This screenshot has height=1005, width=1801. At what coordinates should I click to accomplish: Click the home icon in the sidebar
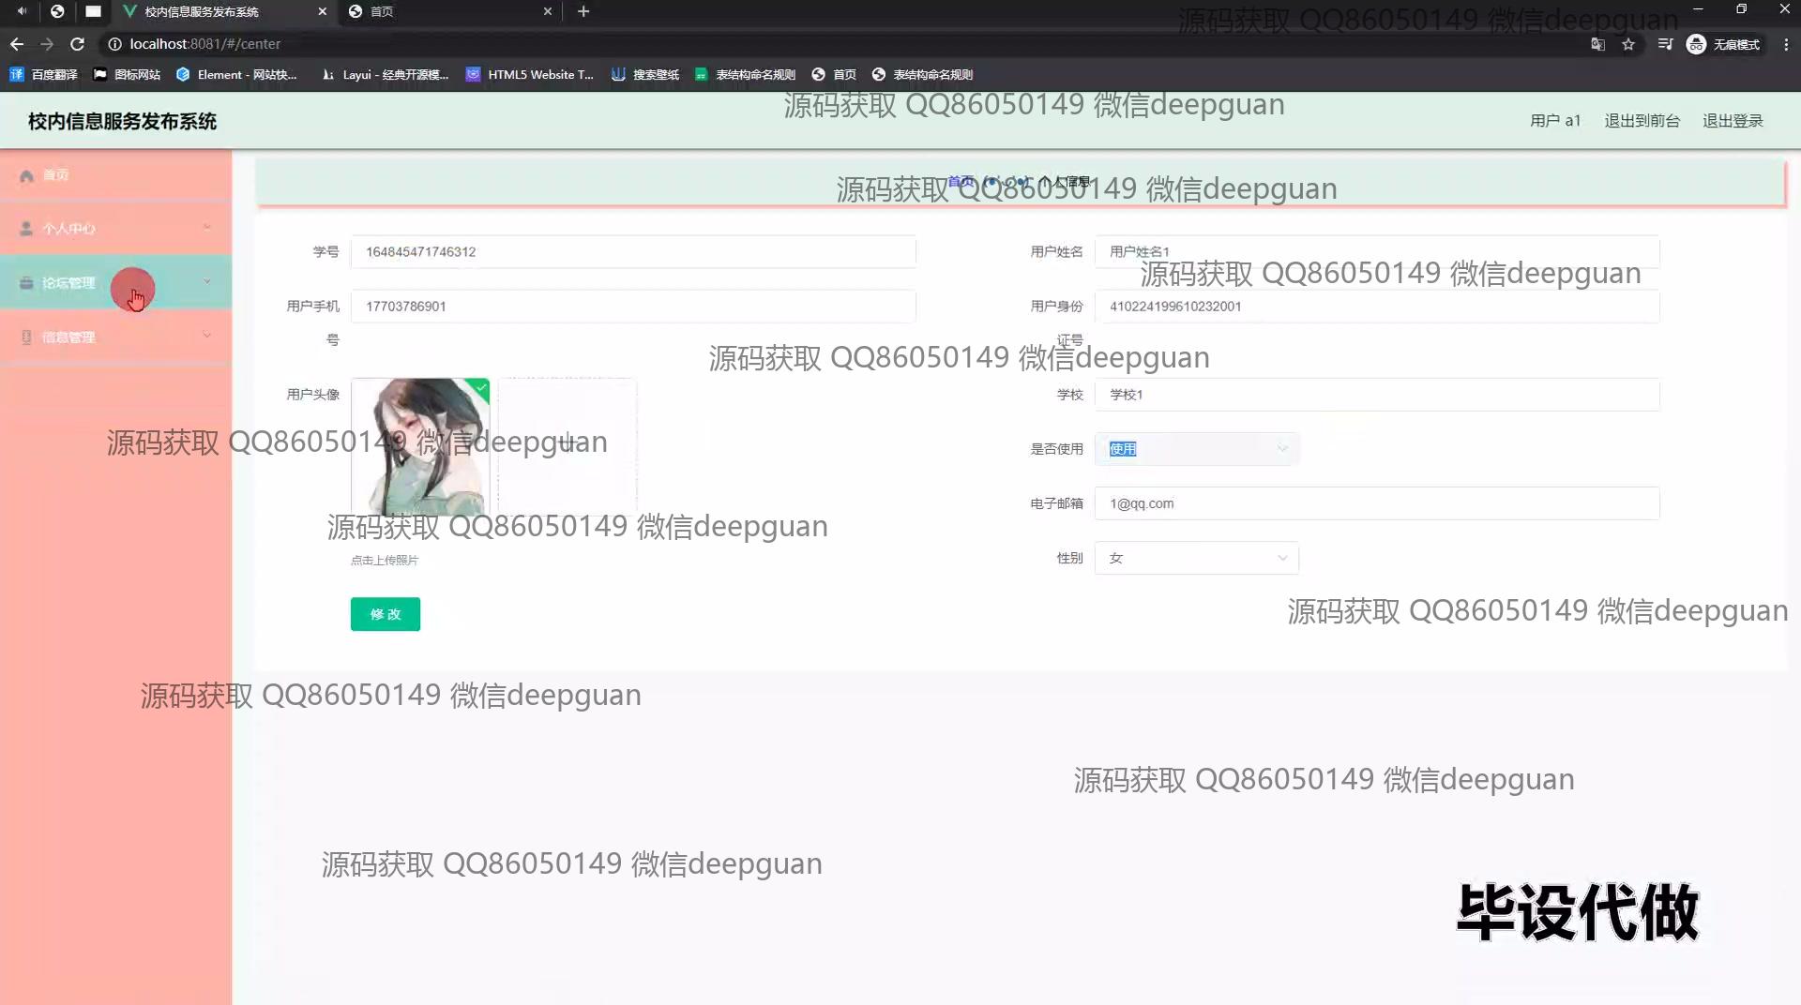(x=26, y=175)
